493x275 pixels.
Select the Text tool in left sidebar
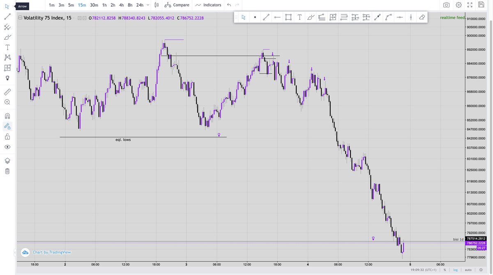pyautogui.click(x=7, y=48)
